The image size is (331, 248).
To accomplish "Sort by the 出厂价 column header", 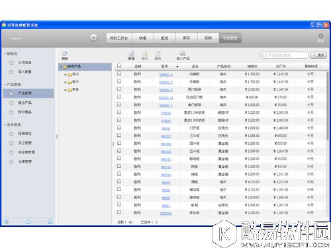I will tap(281, 66).
